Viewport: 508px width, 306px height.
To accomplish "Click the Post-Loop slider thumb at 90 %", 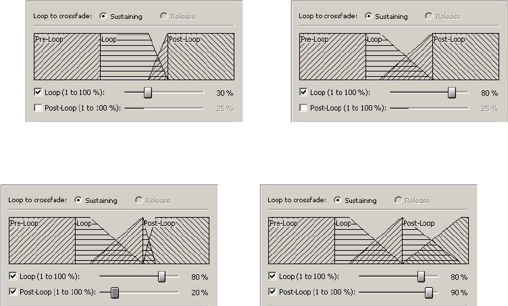I will point(428,291).
